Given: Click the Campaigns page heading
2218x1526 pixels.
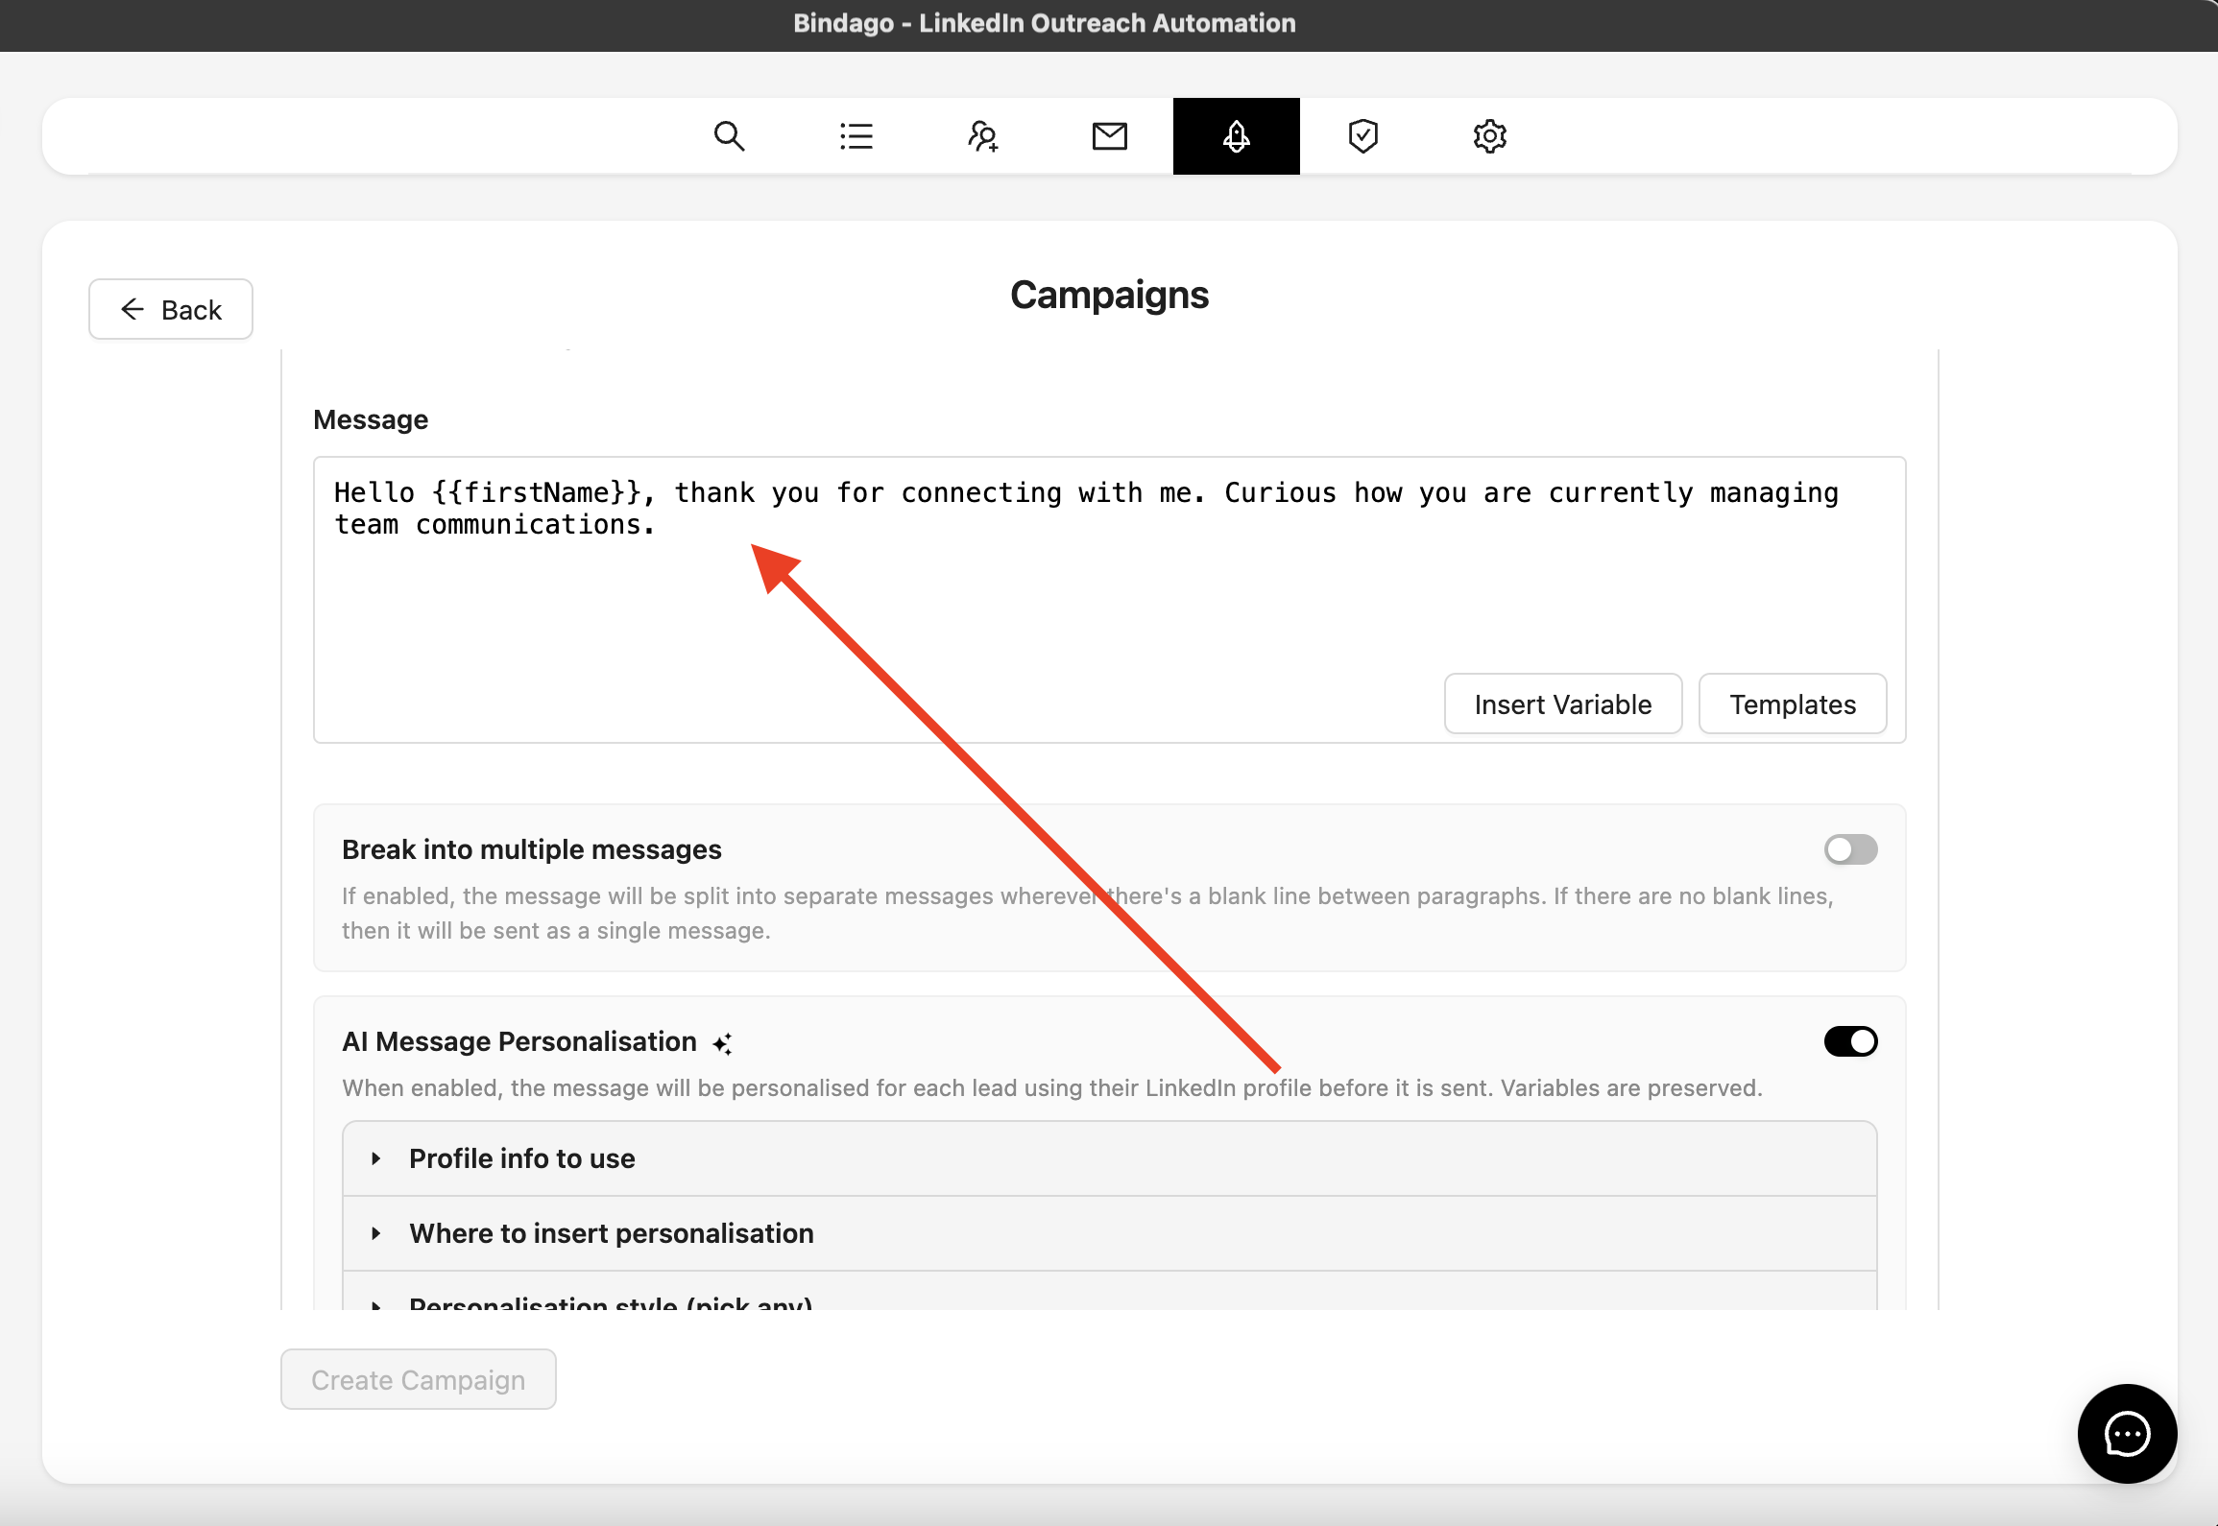Looking at the screenshot, I should [x=1110, y=295].
